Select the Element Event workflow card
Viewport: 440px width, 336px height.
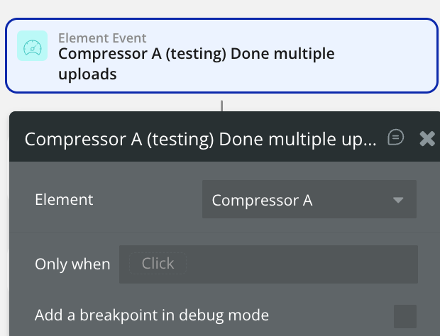pos(221,56)
